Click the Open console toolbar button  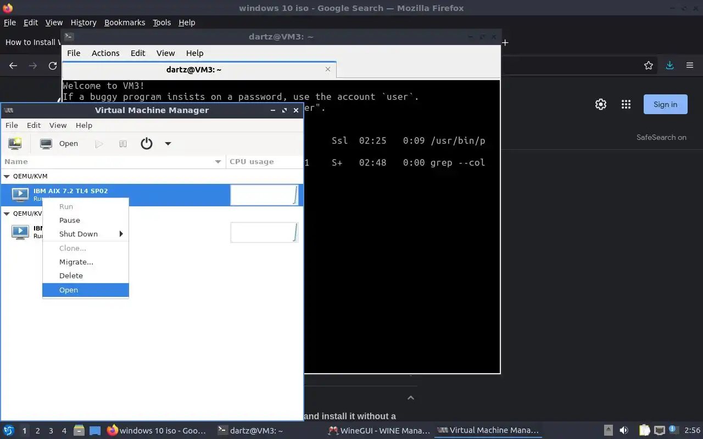(x=60, y=144)
